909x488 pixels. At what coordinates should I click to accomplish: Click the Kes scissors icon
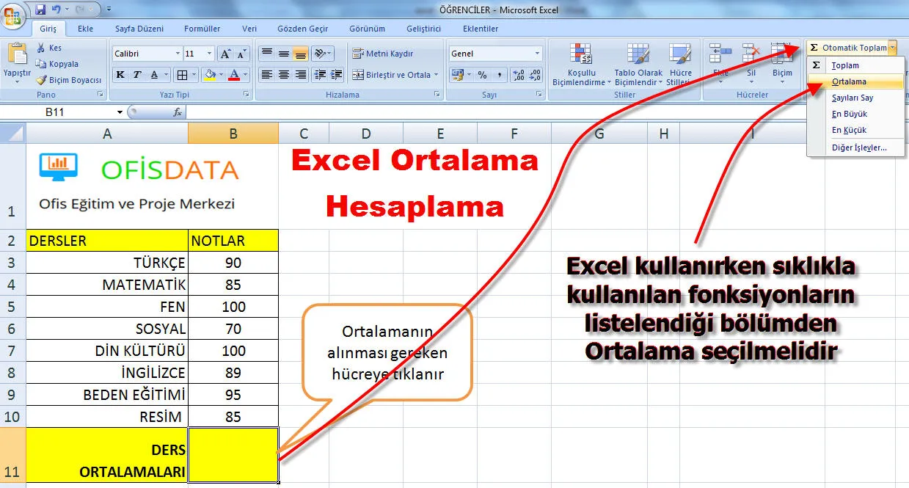coord(42,48)
